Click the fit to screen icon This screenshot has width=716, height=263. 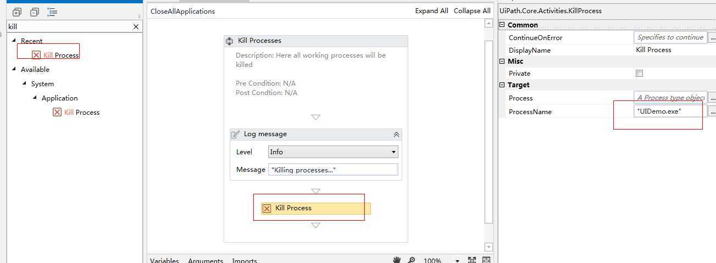coord(472,260)
